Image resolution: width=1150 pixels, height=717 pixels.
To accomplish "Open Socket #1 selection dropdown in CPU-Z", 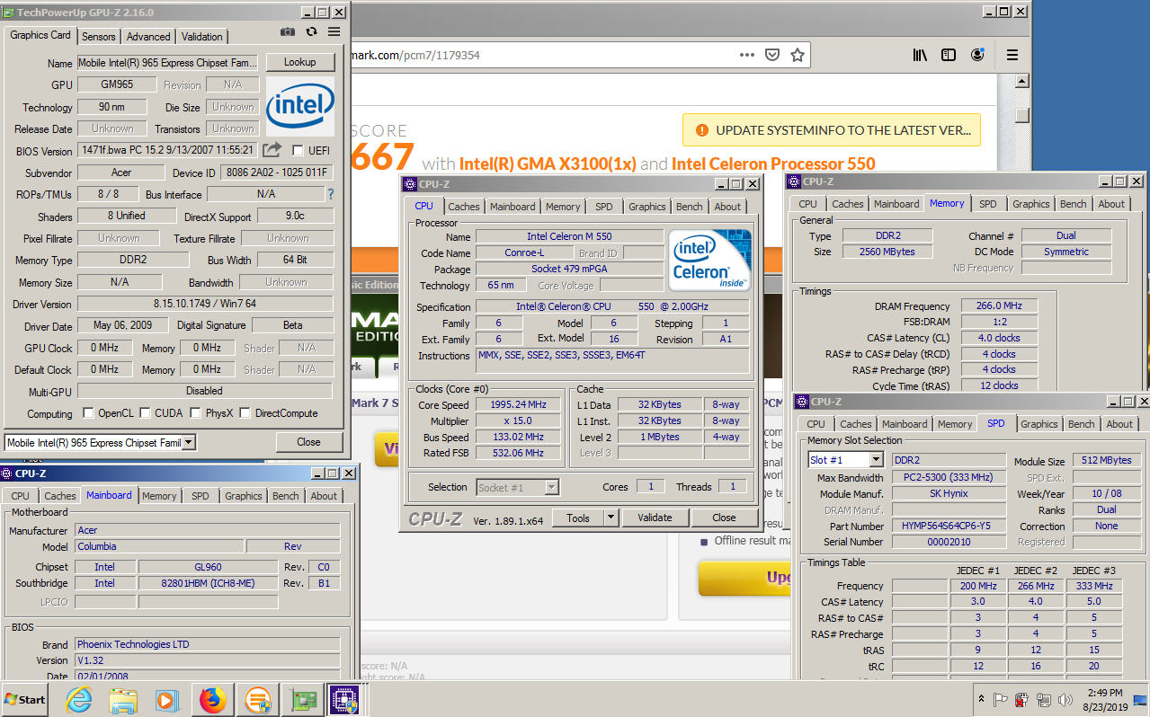I will [x=552, y=487].
